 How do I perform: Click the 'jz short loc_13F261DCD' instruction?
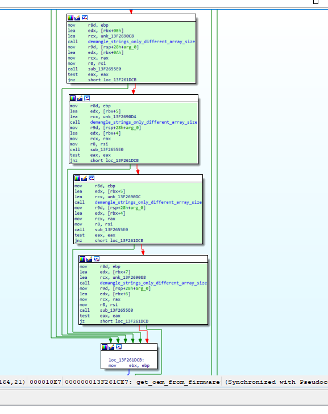(x=114, y=321)
